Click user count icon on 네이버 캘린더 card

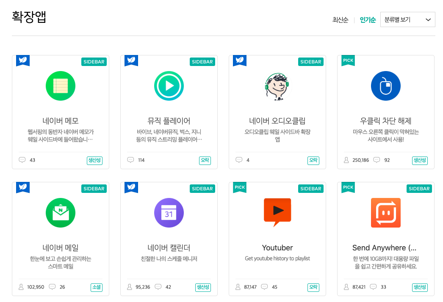coord(130,287)
